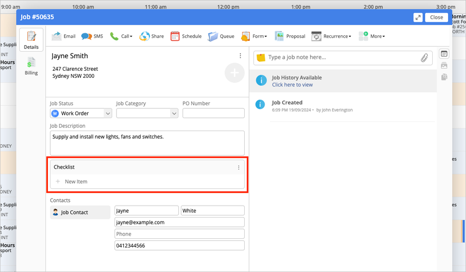Click the Job History Available text
Screen dimensions: 466x272
pyautogui.click(x=296, y=78)
